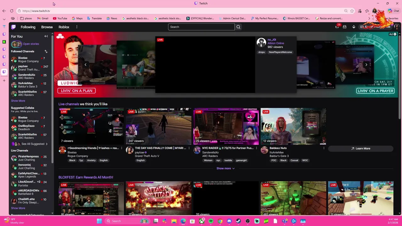Viewport: 402px width, 226px height.
Task: Open followed channel paybae in sidebar
Action: tap(30, 68)
